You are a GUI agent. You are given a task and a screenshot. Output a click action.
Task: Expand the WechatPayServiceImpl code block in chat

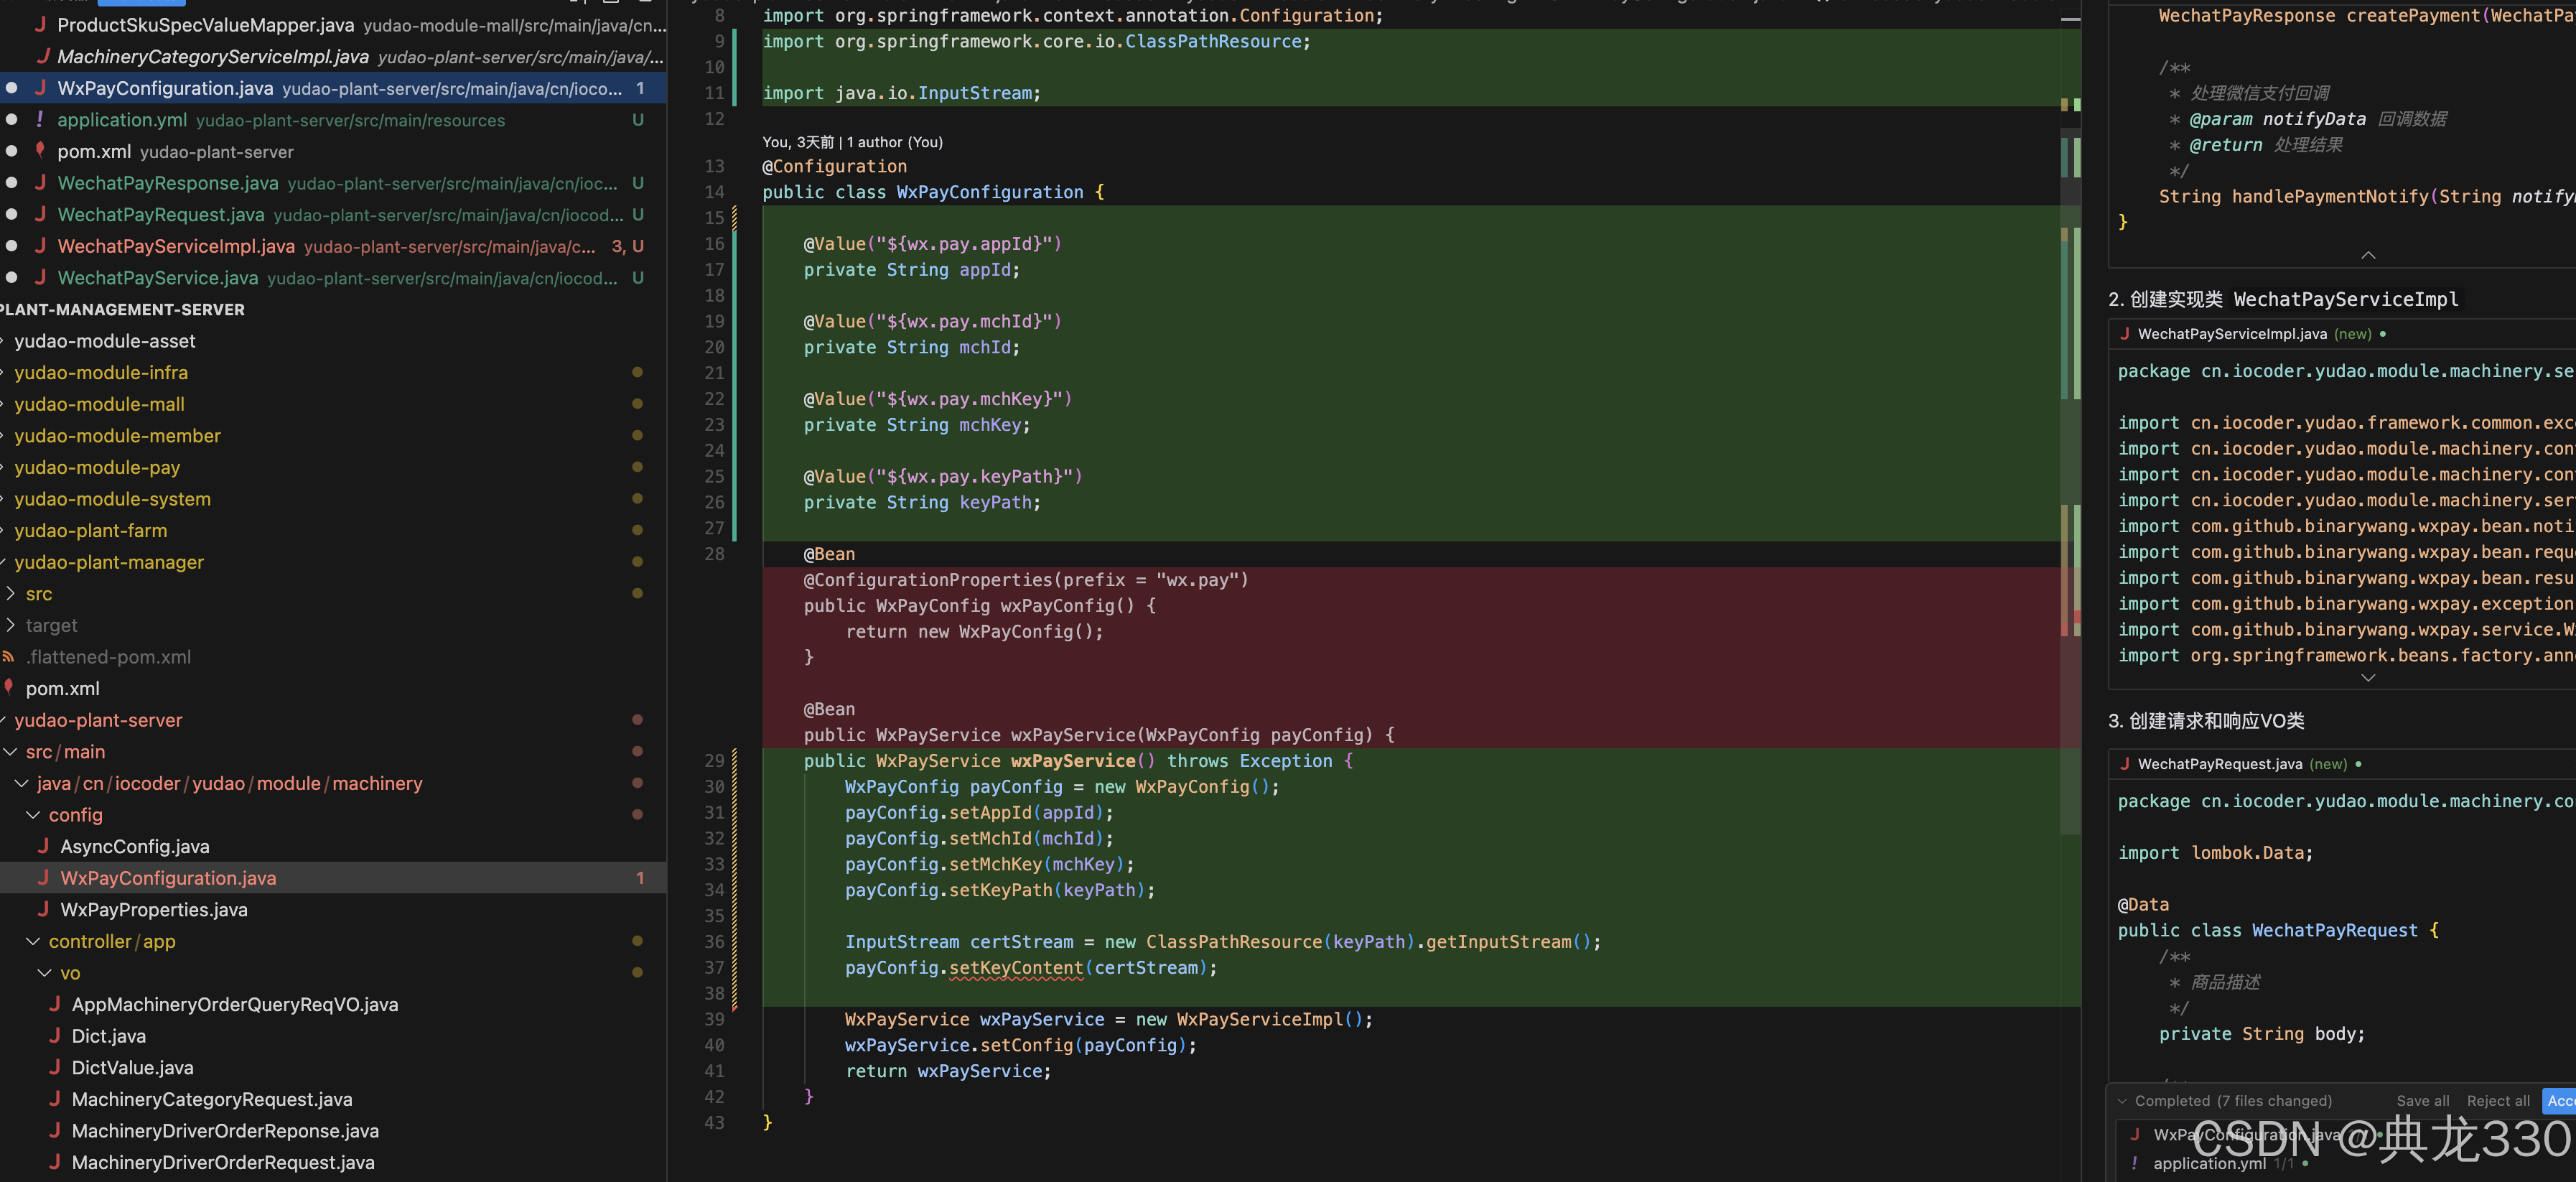(x=2368, y=678)
